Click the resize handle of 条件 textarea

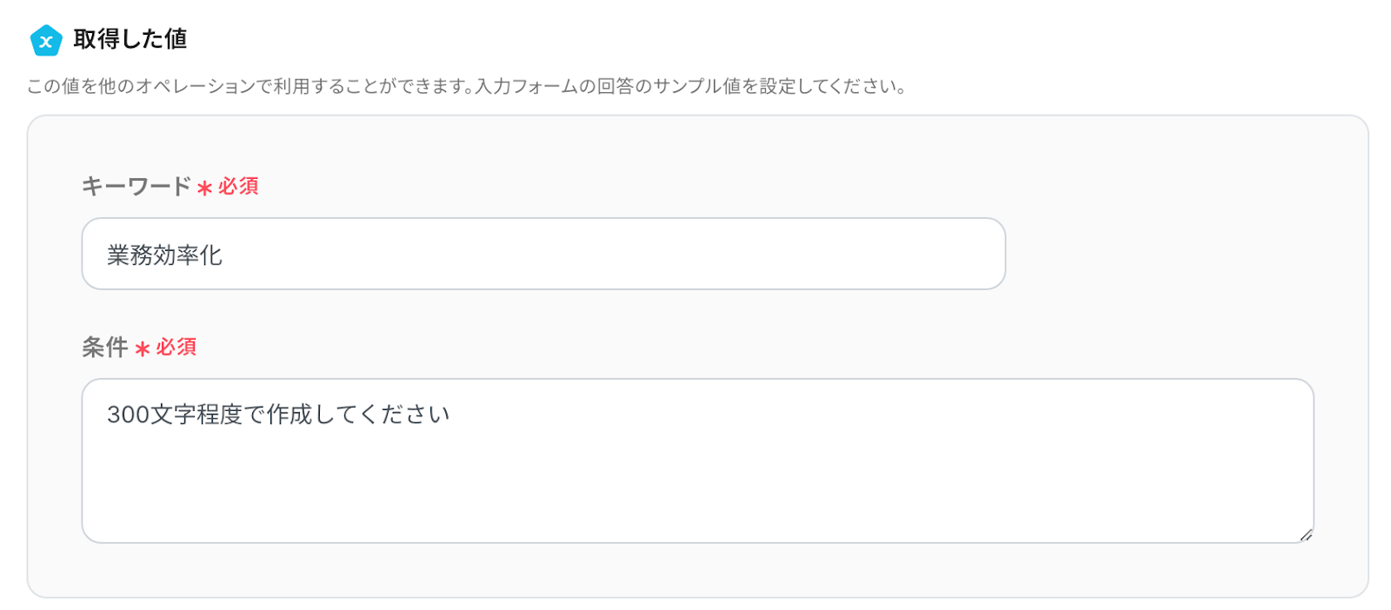coord(1306,535)
